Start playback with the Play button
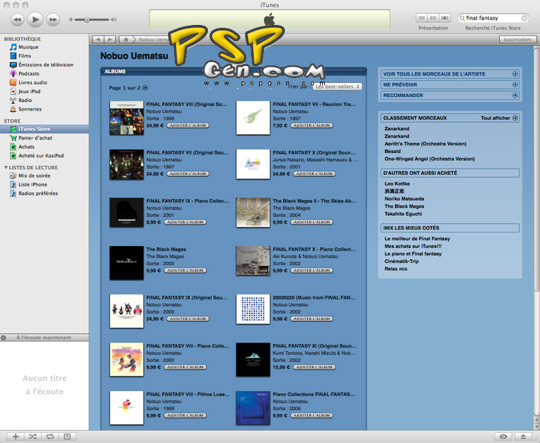This screenshot has height=443, width=540. (x=35, y=20)
